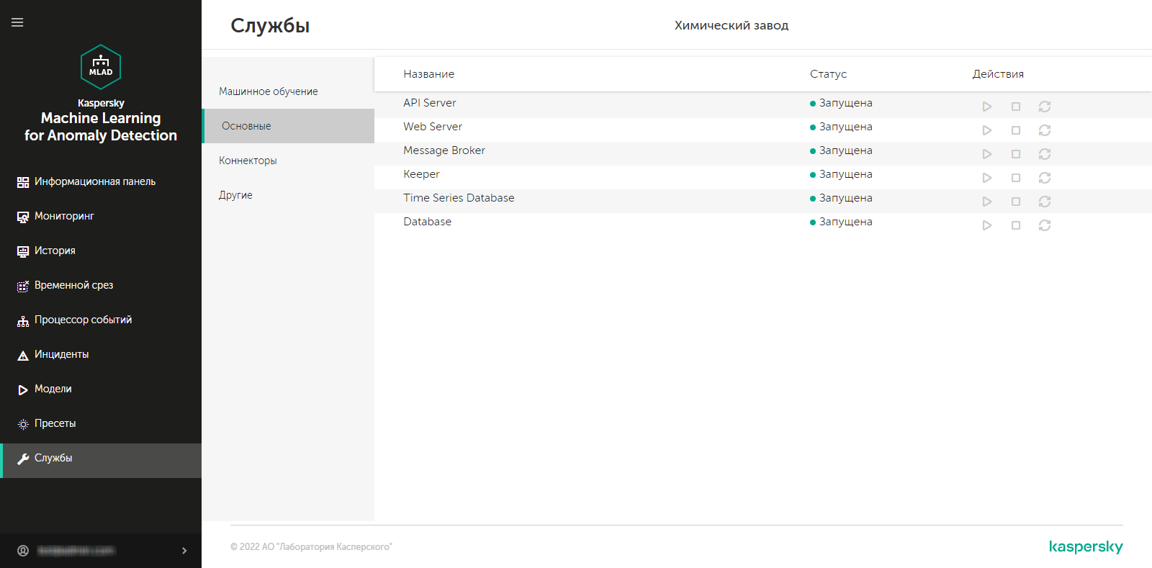The image size is (1152, 568).
Task: Restart the Keeper service
Action: point(1045,178)
